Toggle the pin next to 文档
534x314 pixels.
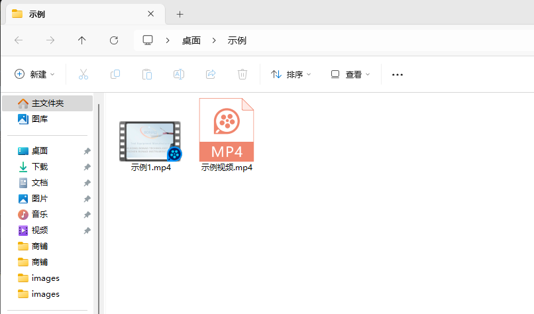[87, 183]
